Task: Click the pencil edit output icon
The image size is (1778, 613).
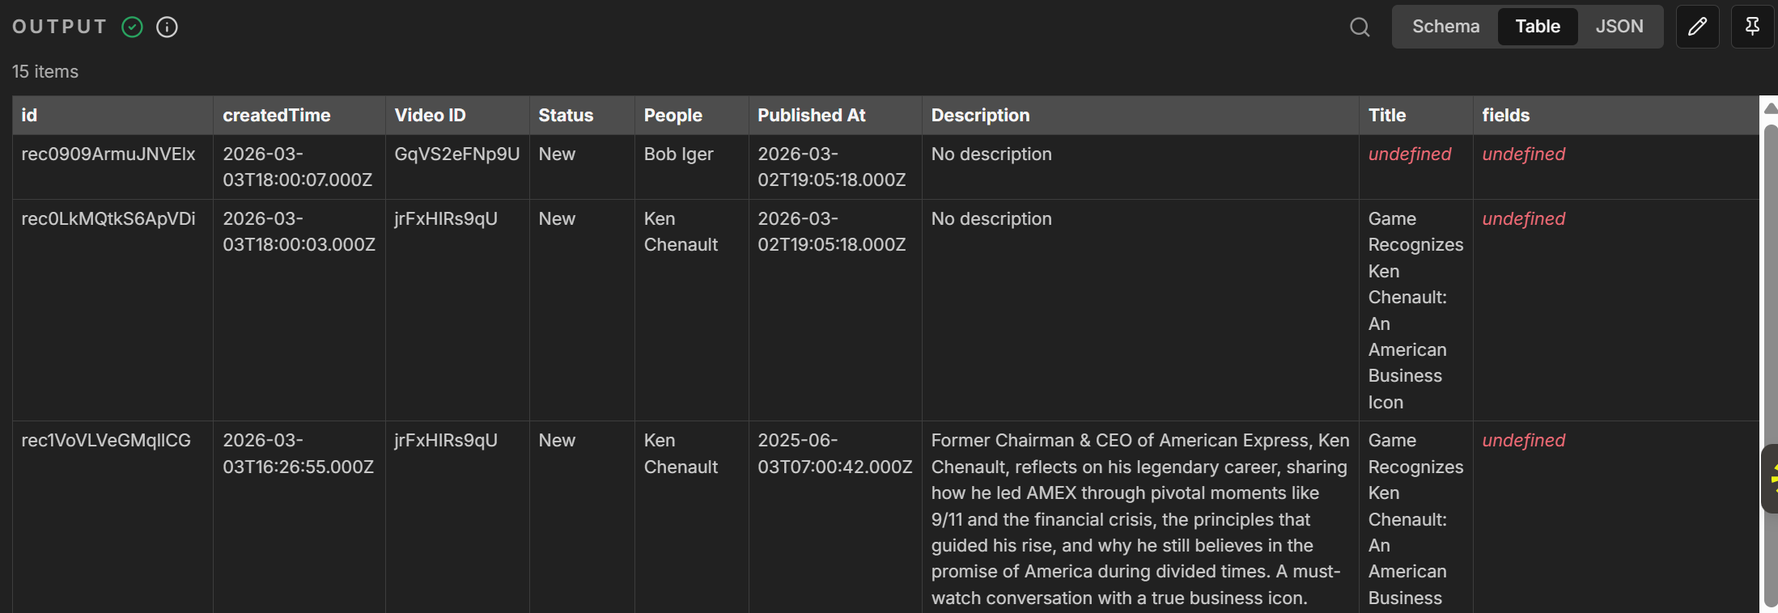Action: [x=1697, y=27]
